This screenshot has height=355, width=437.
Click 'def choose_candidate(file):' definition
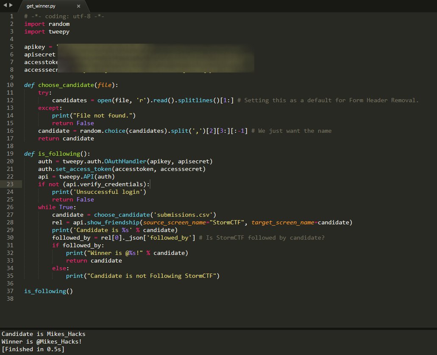[71, 85]
